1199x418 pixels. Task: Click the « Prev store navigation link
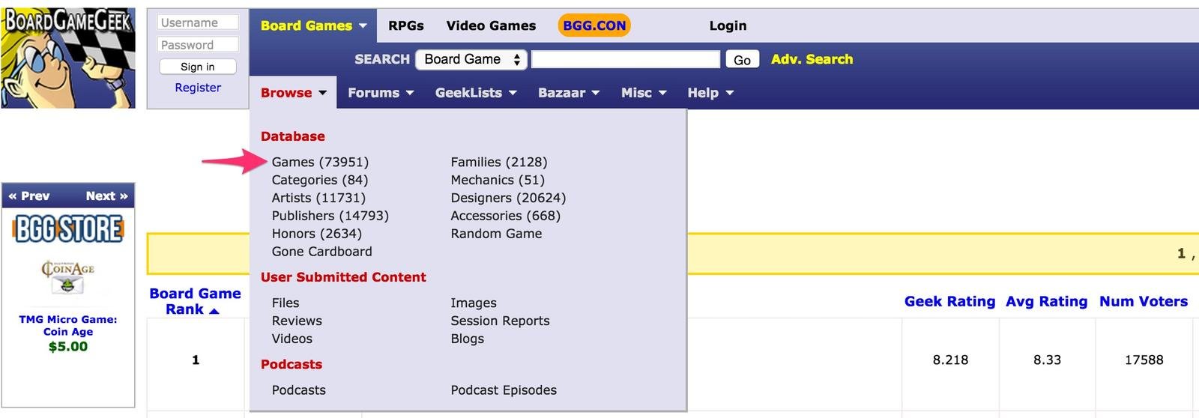29,196
